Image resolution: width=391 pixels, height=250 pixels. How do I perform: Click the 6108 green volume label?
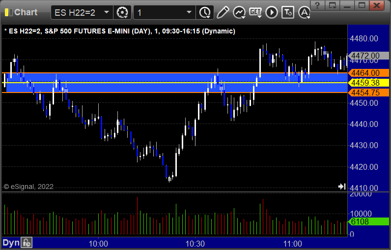tap(368, 221)
